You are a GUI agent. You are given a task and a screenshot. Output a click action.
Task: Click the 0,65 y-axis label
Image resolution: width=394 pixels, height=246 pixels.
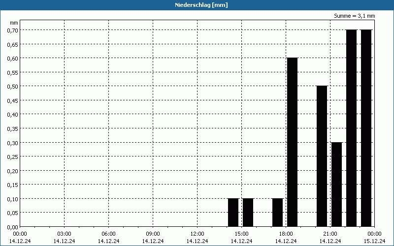click(x=12, y=44)
